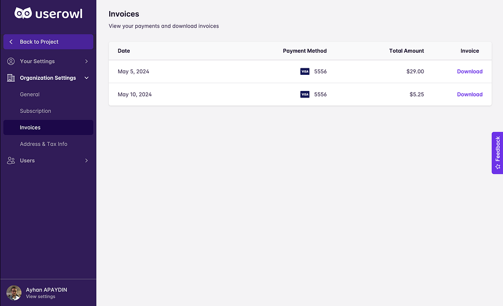Screen dimensions: 503x306
Task: Click the Visa card icon for May 5
Action: (x=305, y=71)
